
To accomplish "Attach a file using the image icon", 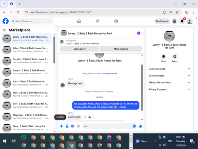I will 67,126.
